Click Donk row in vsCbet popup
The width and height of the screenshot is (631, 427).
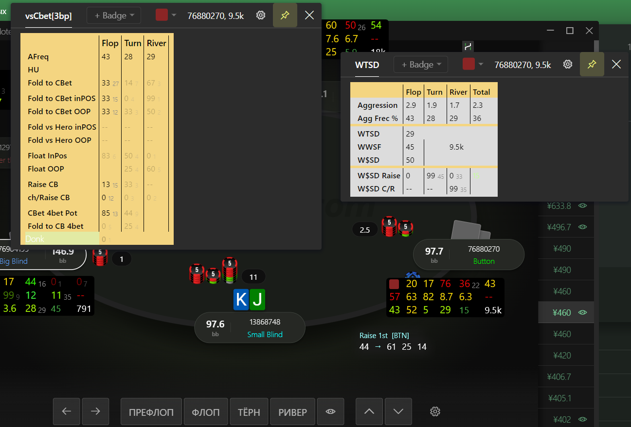click(x=62, y=239)
